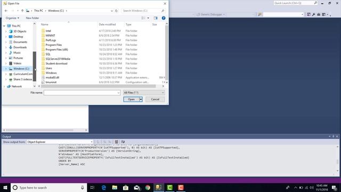Select Desktop in navigation tree
The width and height of the screenshot is (341, 192).
18,37
